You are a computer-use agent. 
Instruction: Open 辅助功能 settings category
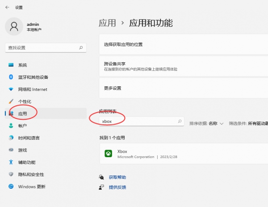[46, 162]
